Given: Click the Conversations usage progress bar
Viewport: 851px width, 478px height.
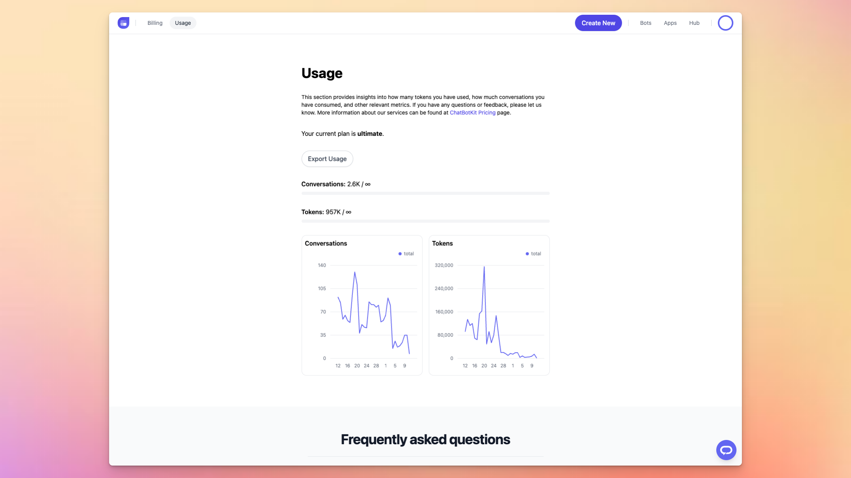Looking at the screenshot, I should (425, 193).
